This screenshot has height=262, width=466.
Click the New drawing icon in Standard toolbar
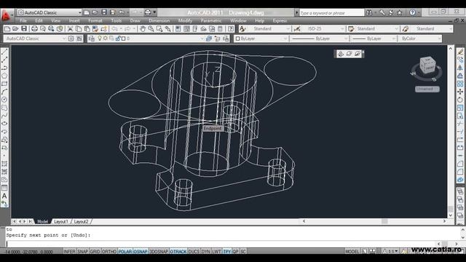(7, 29)
